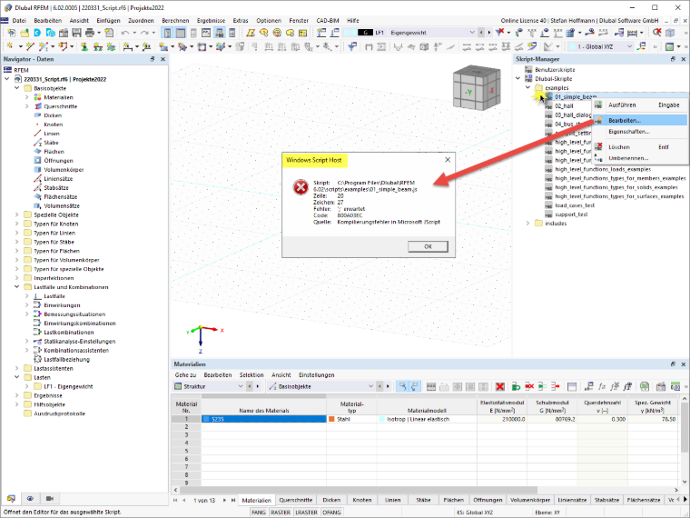Open the load case Eigengewicht dropdown
The width and height of the screenshot is (690, 518).
click(x=472, y=32)
